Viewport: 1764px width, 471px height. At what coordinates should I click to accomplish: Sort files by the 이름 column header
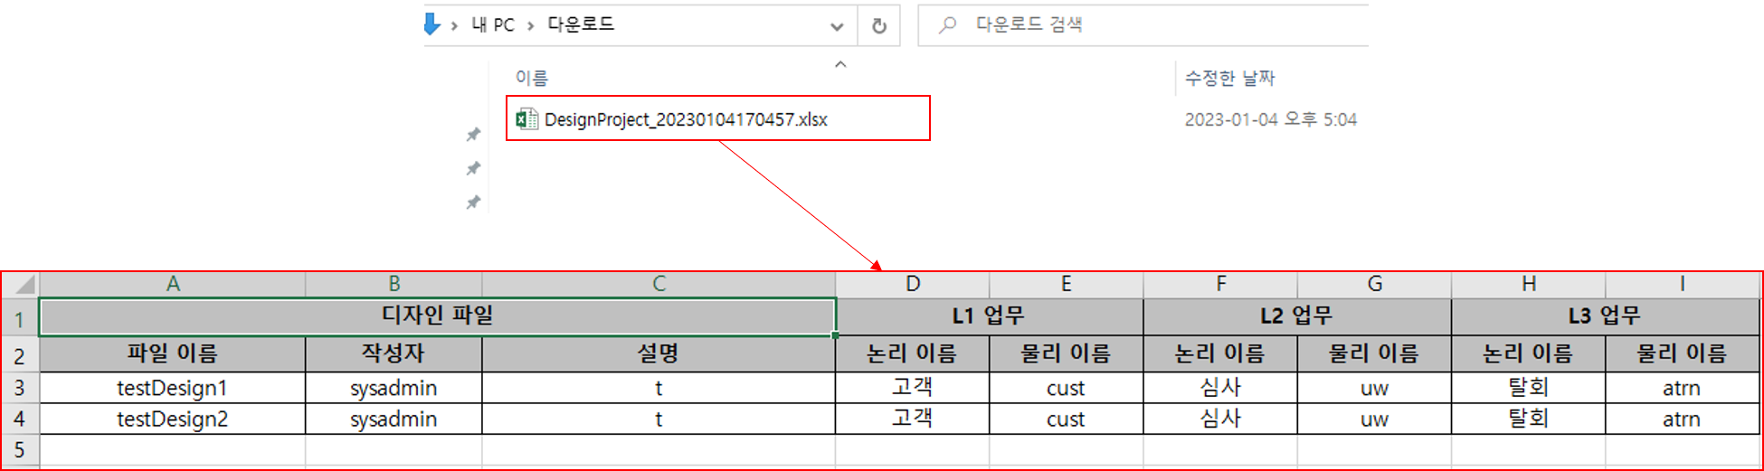pyautogui.click(x=532, y=79)
